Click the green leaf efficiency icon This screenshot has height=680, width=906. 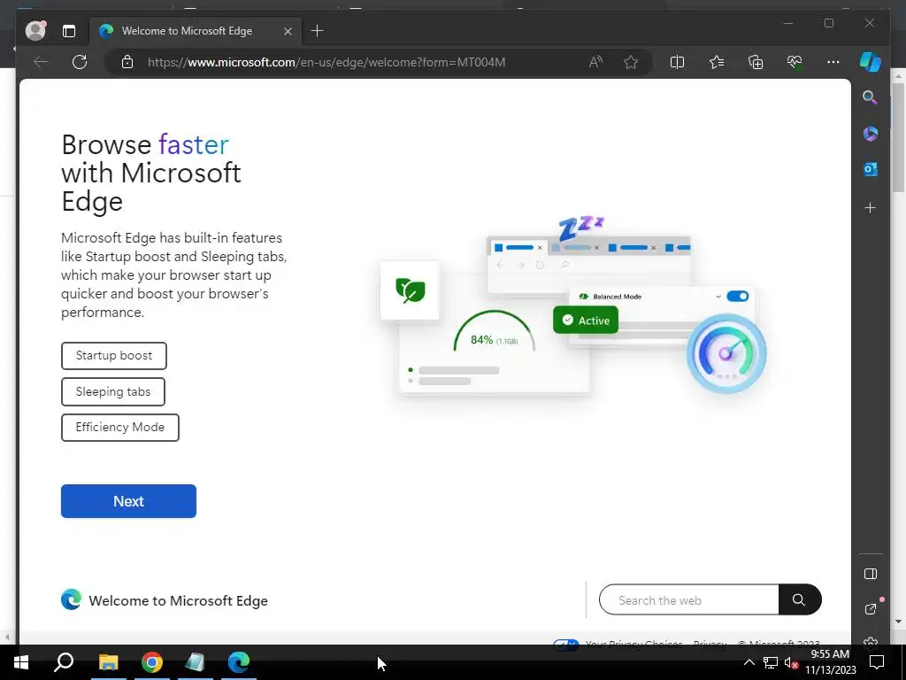[x=410, y=290]
